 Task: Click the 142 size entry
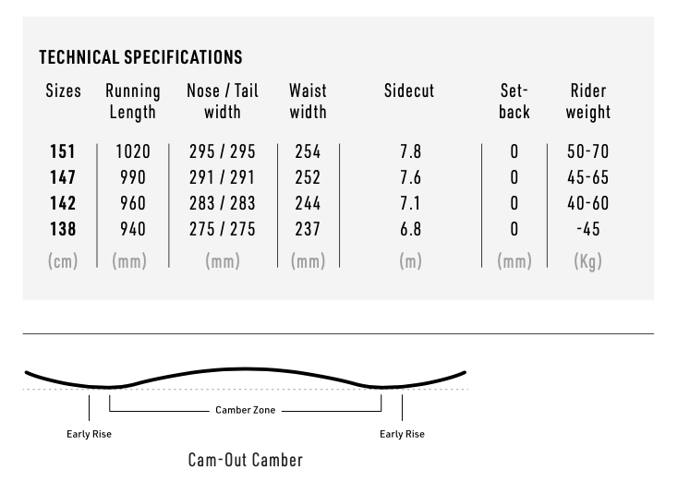tap(63, 203)
